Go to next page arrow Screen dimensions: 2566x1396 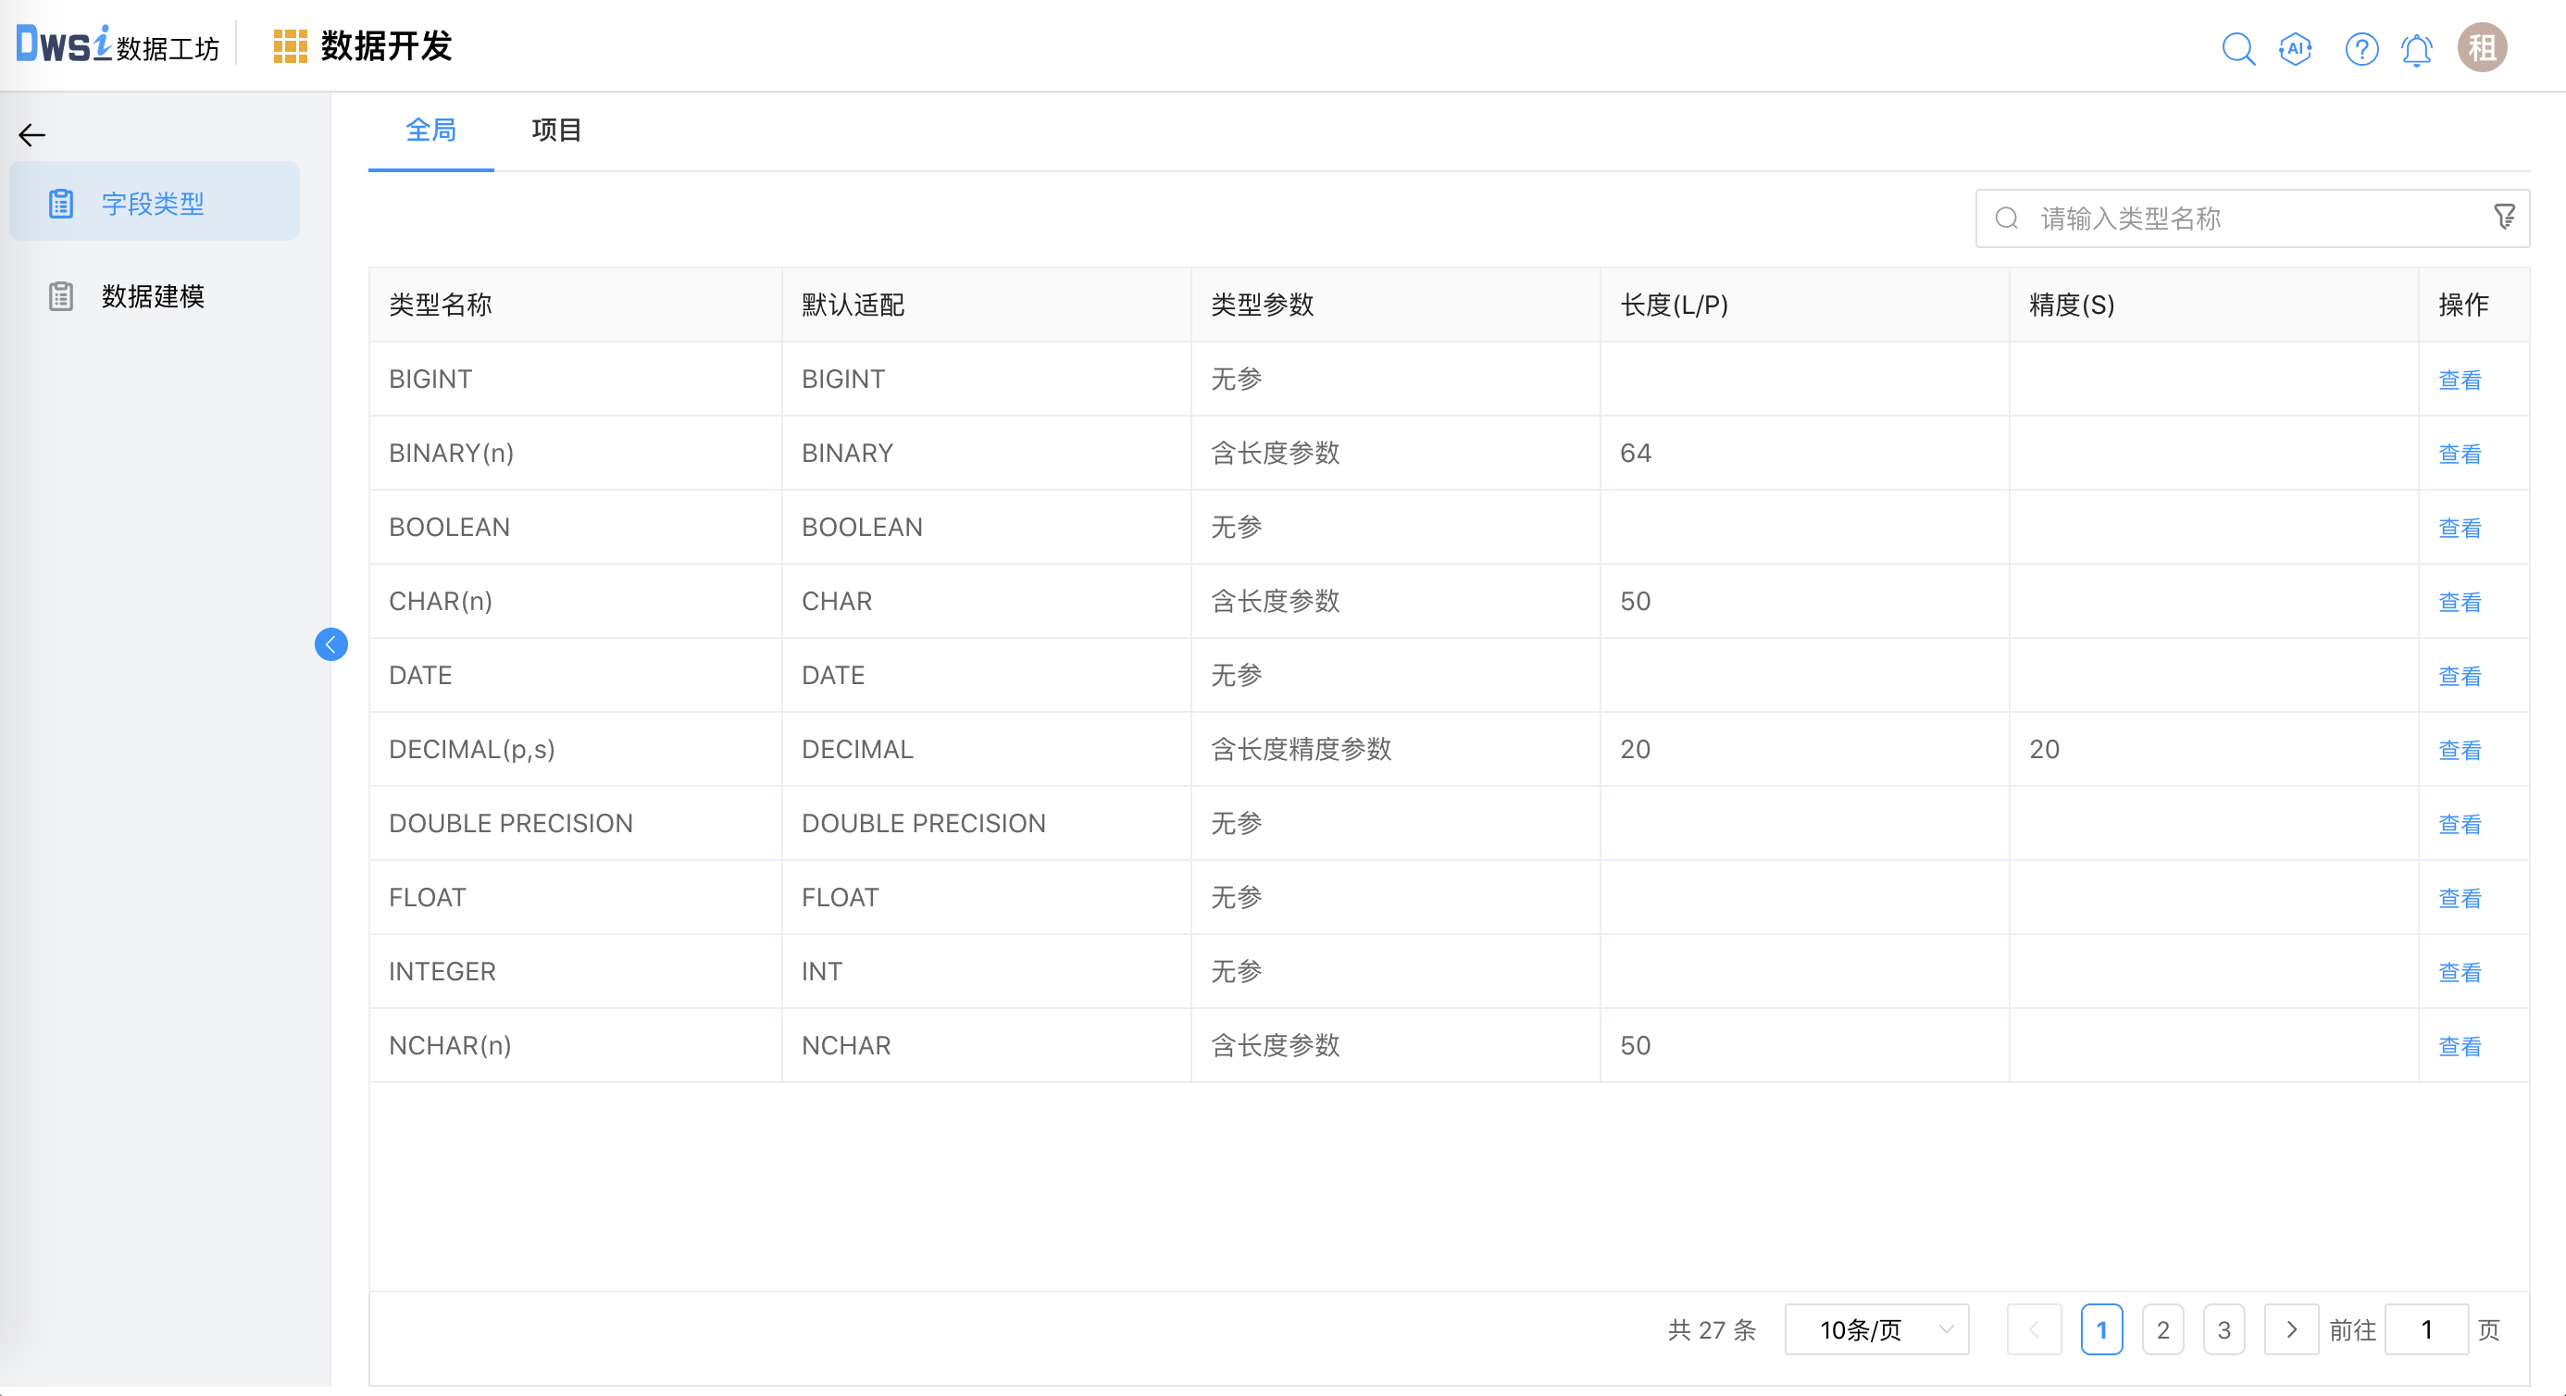2290,1329
